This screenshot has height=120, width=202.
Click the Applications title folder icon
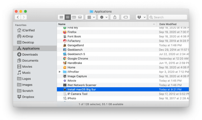pyautogui.click(x=91, y=11)
